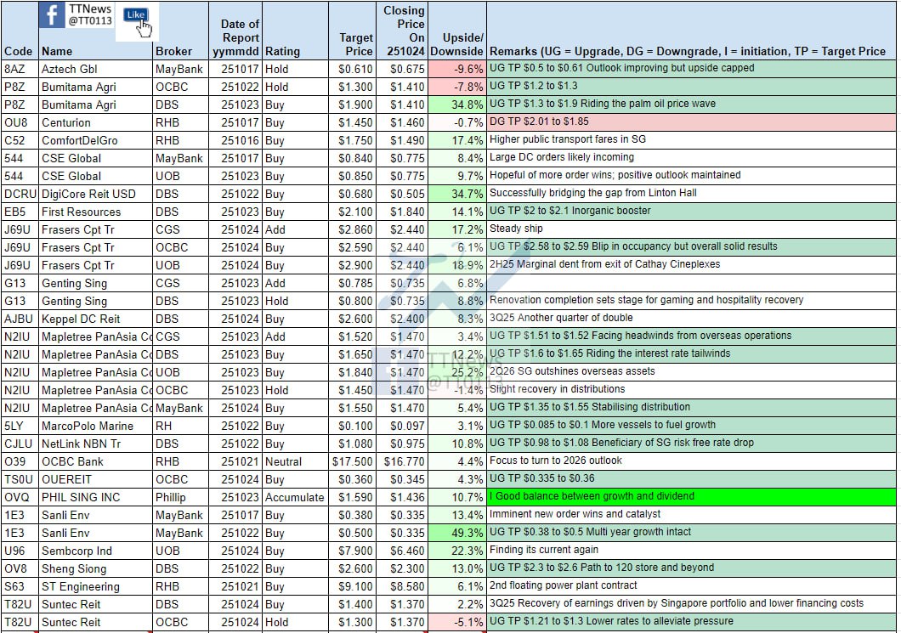Click the red -9.6% downside cell
Viewport: 901px width, 633px height.
[x=459, y=69]
